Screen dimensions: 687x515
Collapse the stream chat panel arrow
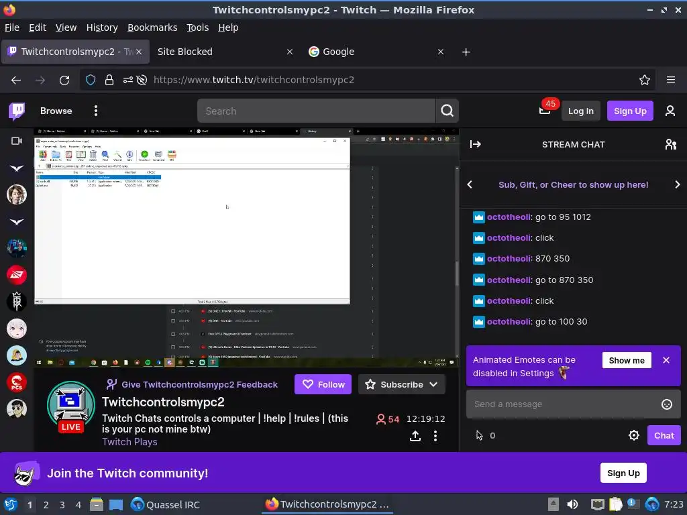point(476,144)
